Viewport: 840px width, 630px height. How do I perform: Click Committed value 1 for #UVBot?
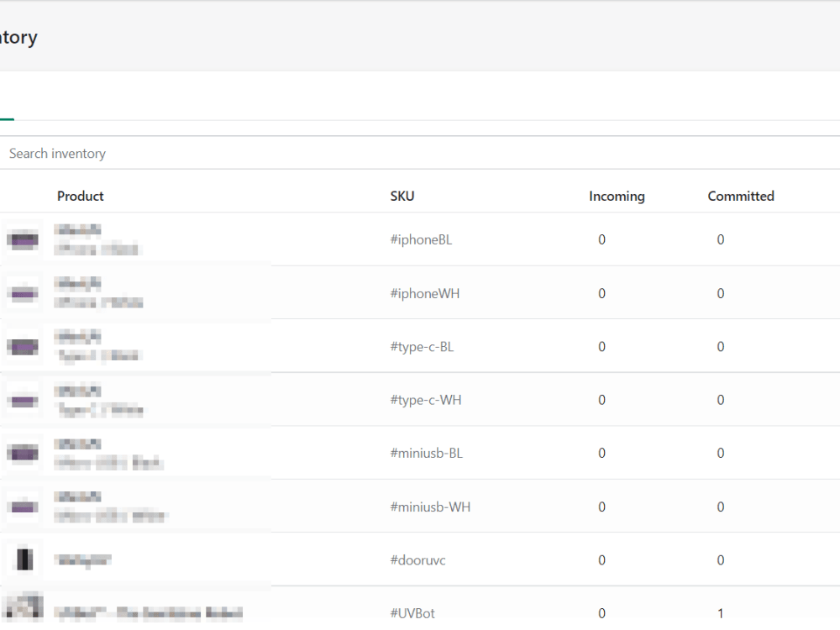pyautogui.click(x=721, y=613)
